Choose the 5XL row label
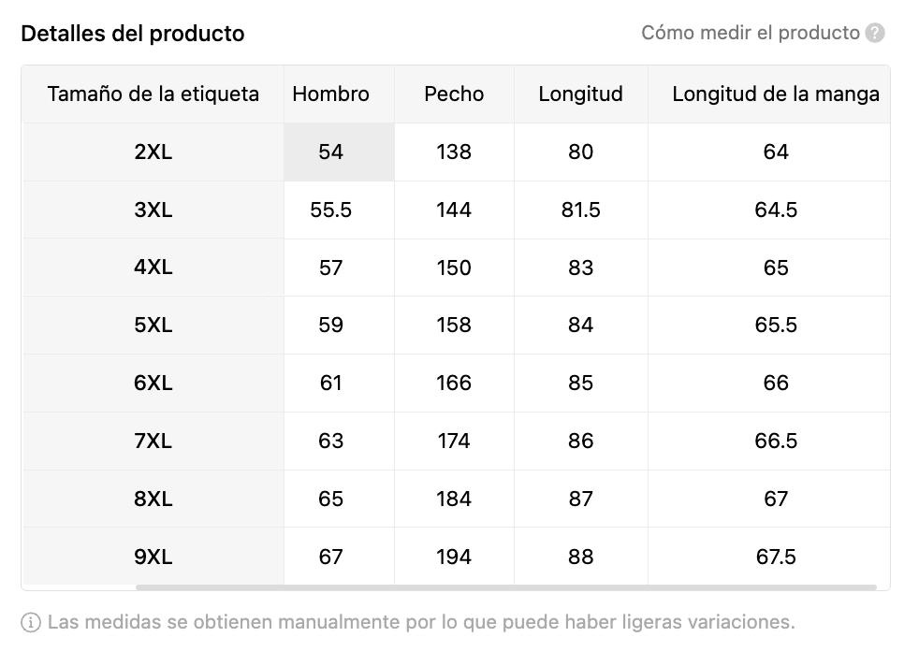This screenshot has width=919, height=666. tap(153, 325)
